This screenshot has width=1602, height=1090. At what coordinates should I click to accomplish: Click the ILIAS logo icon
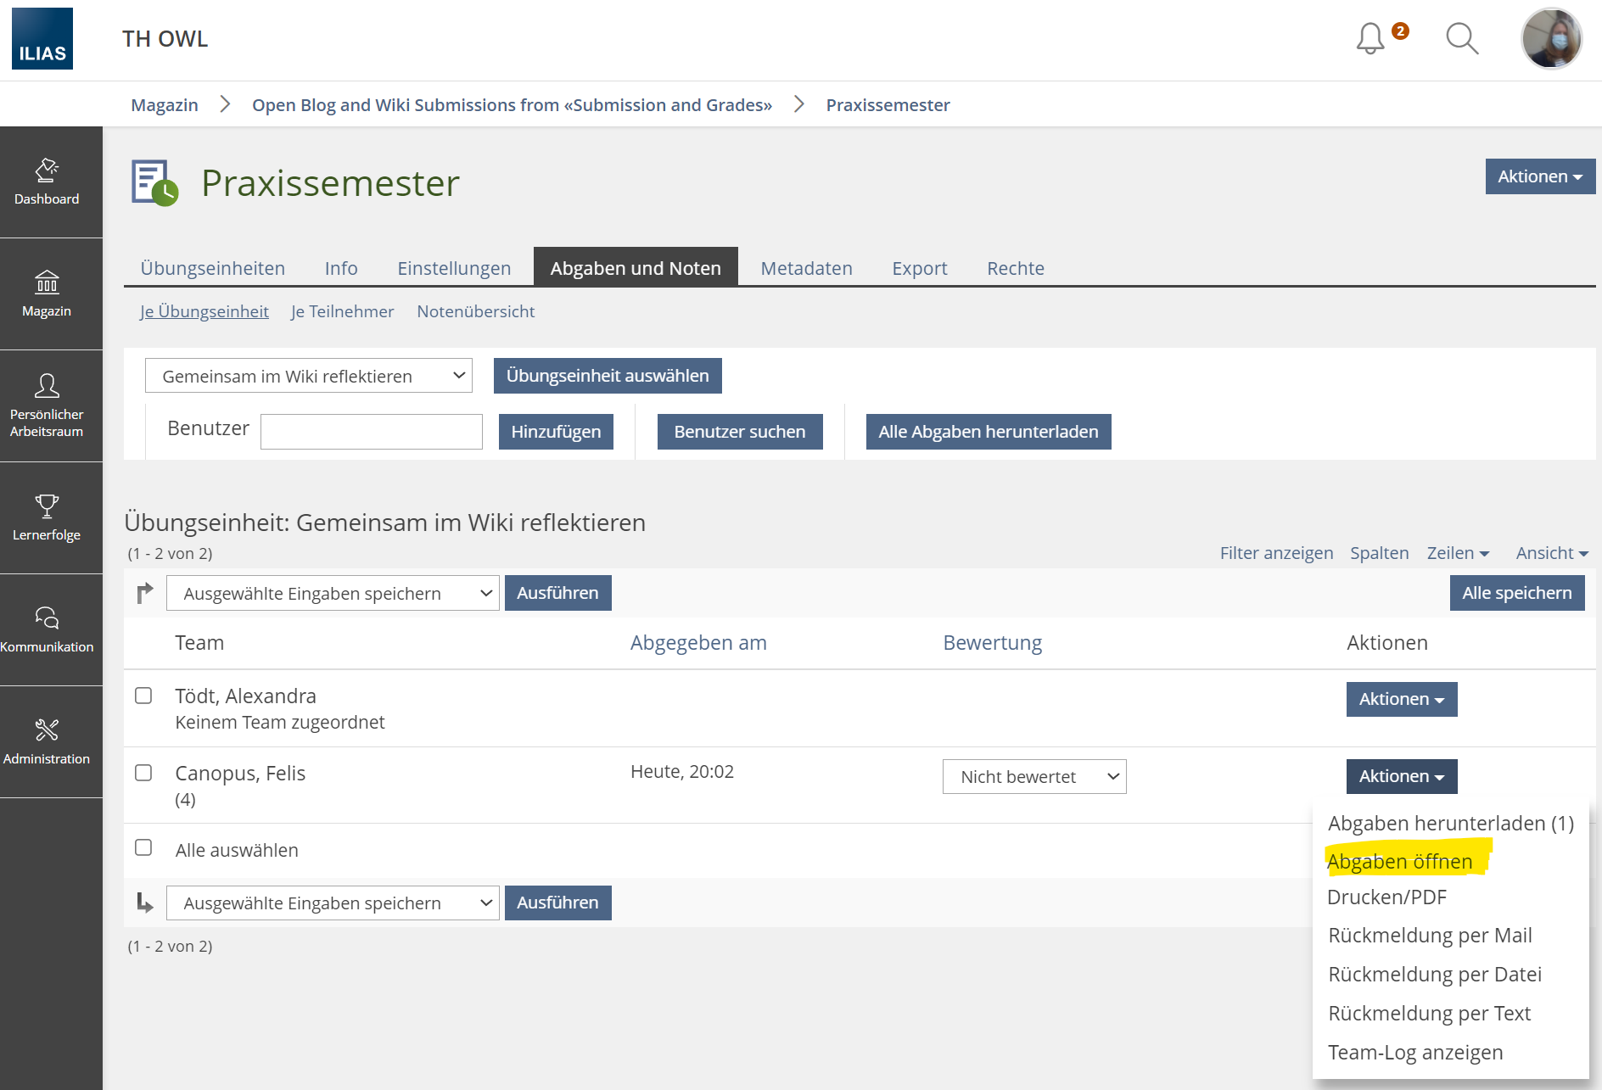pos(42,39)
